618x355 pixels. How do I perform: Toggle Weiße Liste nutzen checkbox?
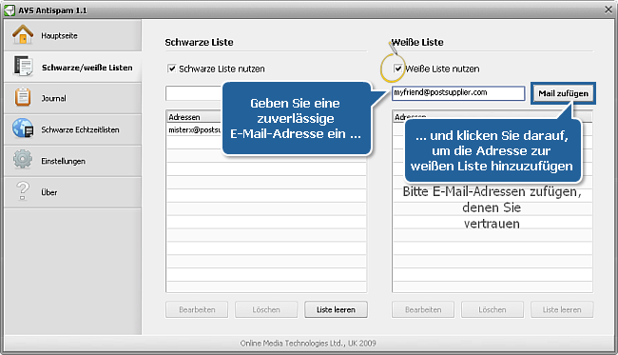click(398, 69)
